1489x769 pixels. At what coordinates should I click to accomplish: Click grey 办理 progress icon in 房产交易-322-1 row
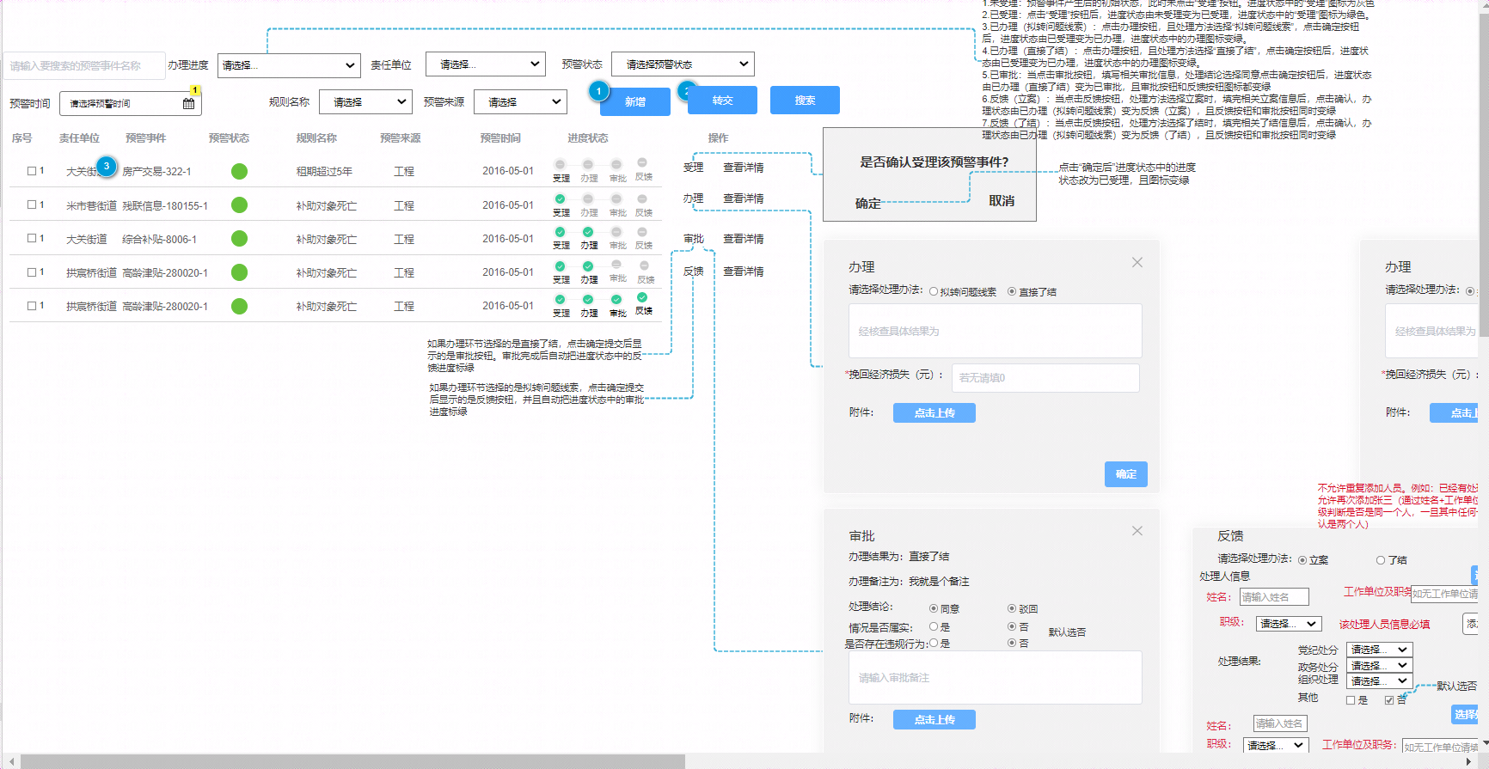click(x=588, y=164)
